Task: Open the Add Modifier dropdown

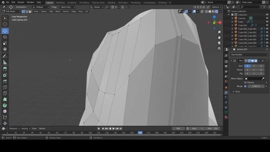Action: click(x=249, y=54)
